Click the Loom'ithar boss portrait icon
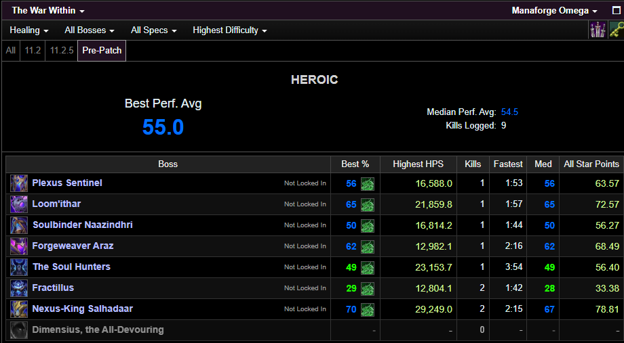Viewport: 624px width, 343px height. click(x=19, y=204)
